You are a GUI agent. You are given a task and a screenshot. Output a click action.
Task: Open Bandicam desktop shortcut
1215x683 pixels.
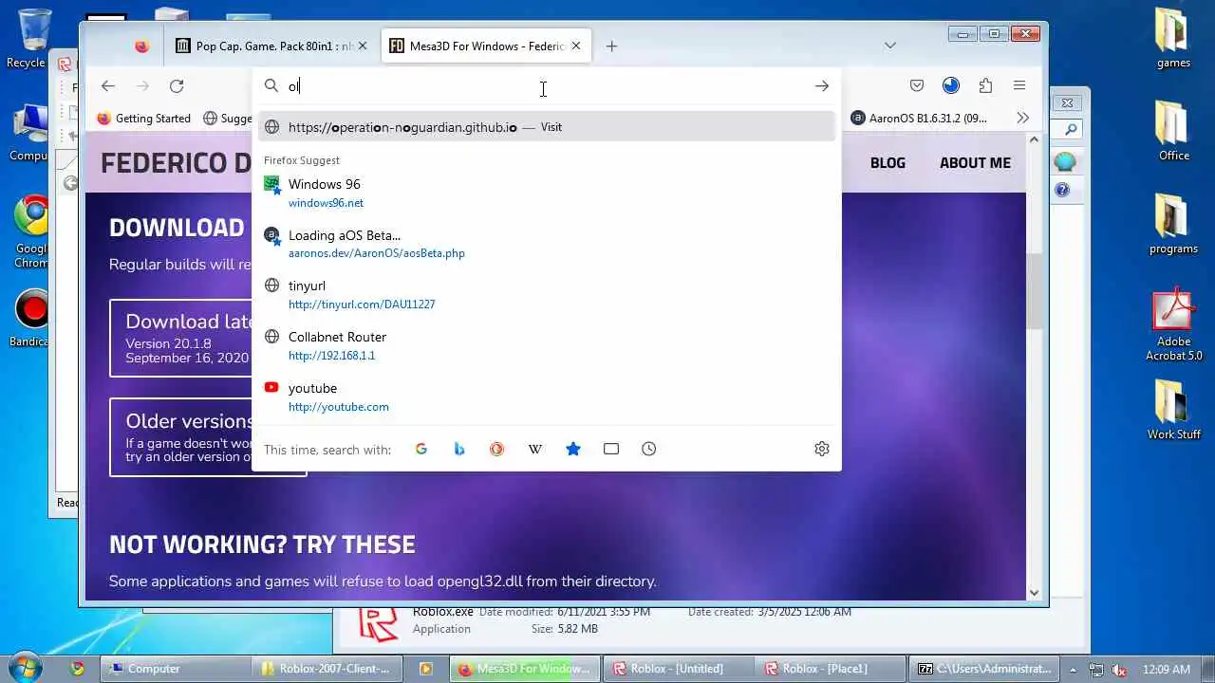(31, 319)
